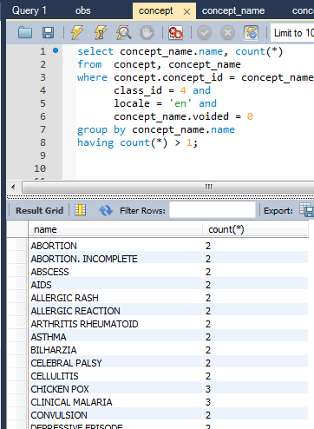Close the concept tab
This screenshot has height=429, width=314.
(186, 11)
